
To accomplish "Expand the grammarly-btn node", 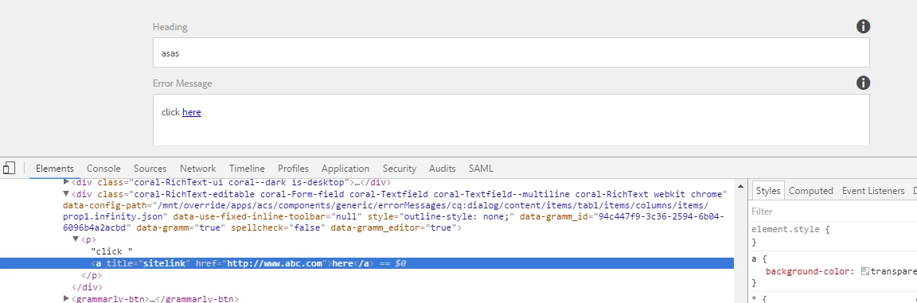I will pyautogui.click(x=66, y=298).
